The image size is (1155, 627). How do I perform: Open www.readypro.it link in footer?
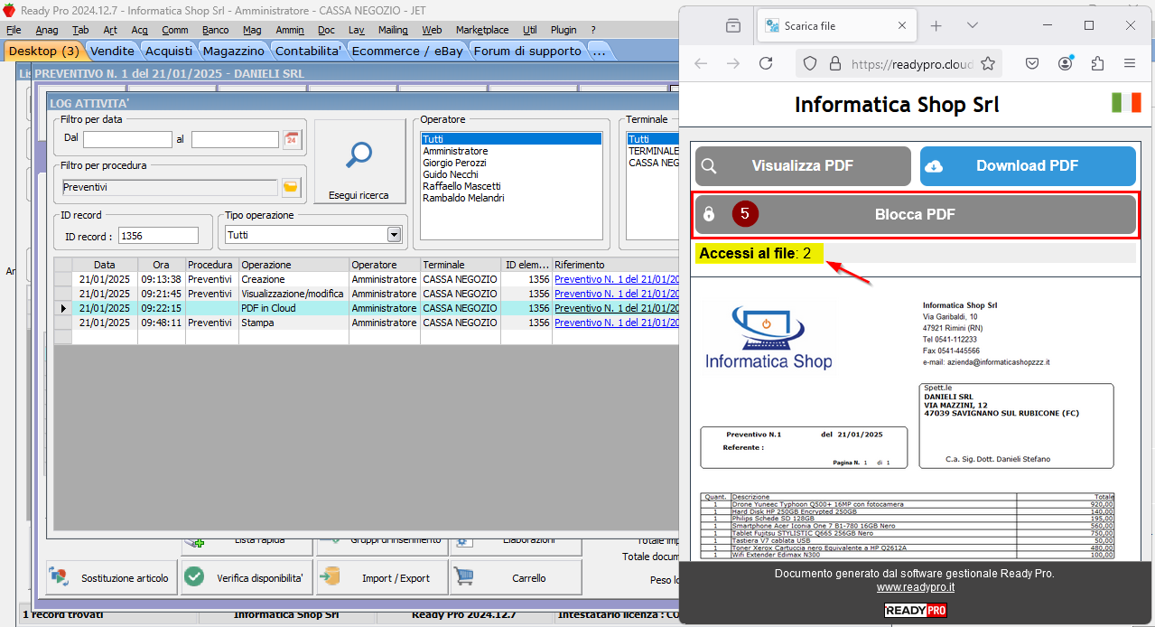916,587
